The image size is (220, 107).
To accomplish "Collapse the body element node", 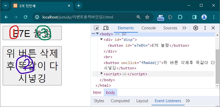I will click(x=97, y=34).
